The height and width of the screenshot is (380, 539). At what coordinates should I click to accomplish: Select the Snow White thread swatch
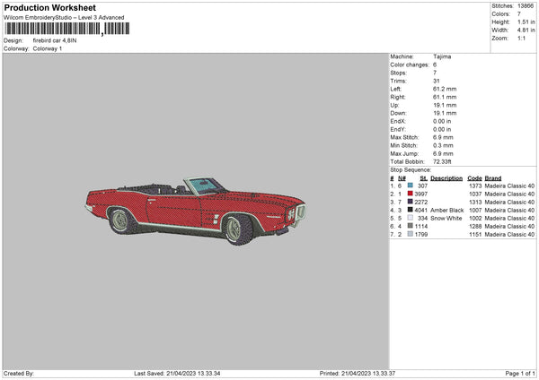point(410,218)
